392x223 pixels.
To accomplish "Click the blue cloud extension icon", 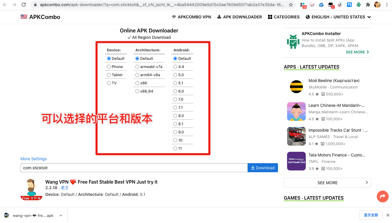I will coord(321,5).
